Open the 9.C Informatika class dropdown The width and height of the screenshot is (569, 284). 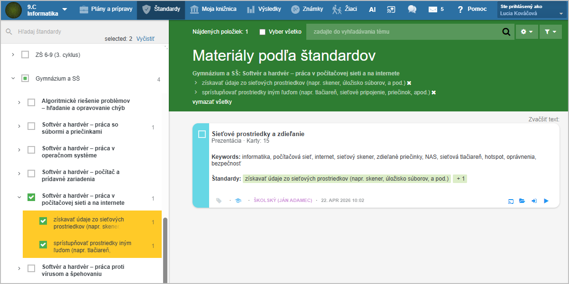tap(65, 9)
